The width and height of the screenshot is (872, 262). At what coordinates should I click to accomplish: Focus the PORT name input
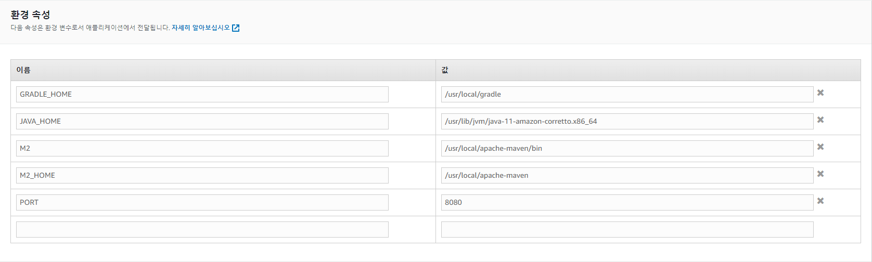click(202, 203)
